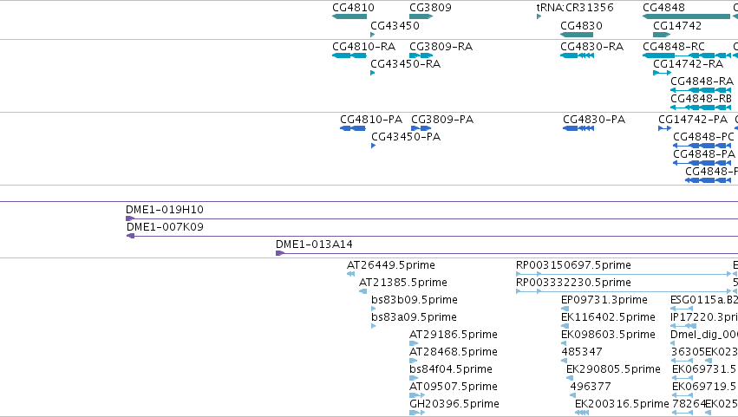Select the GH20396.5prime EST glyph
738x417 pixels.
pos(417,413)
